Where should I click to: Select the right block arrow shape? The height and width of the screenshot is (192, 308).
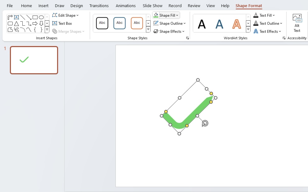pos(35,24)
